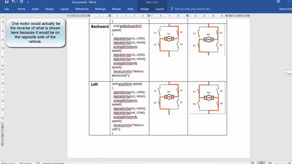Switch to the Insert tab
The height and width of the screenshot is (164, 292).
click(35, 9)
